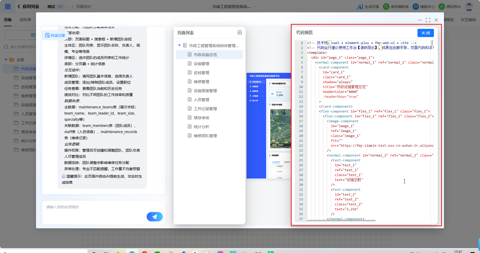Image resolution: width=480 pixels, height=253 pixels.
Task: Click the send message paper-plane button
Action: pos(154,217)
